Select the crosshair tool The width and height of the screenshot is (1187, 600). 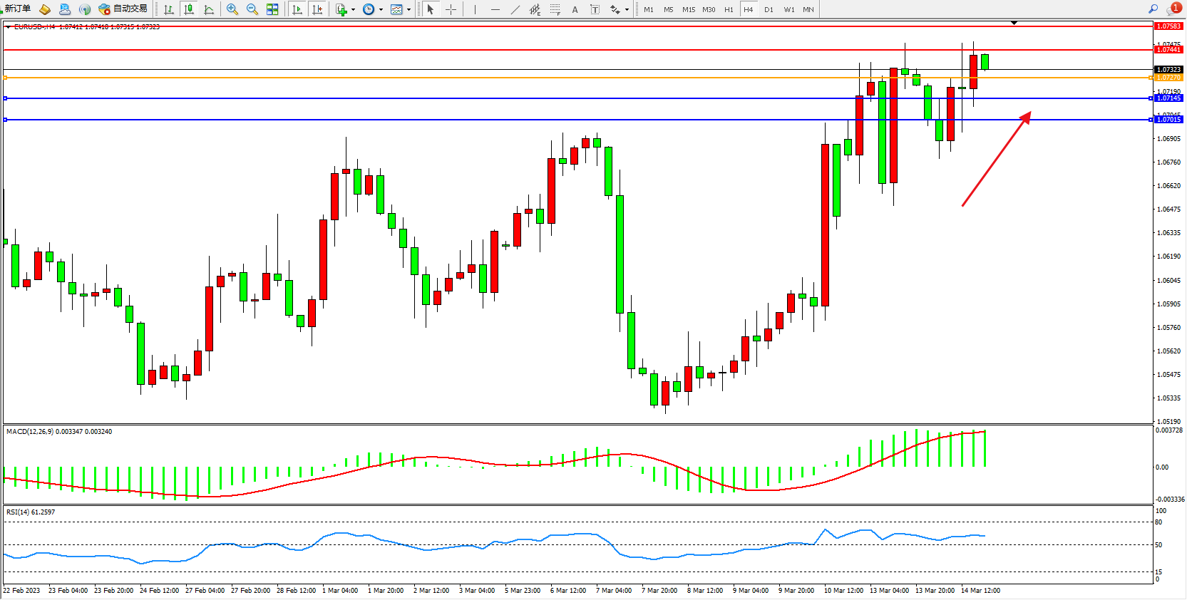click(451, 9)
